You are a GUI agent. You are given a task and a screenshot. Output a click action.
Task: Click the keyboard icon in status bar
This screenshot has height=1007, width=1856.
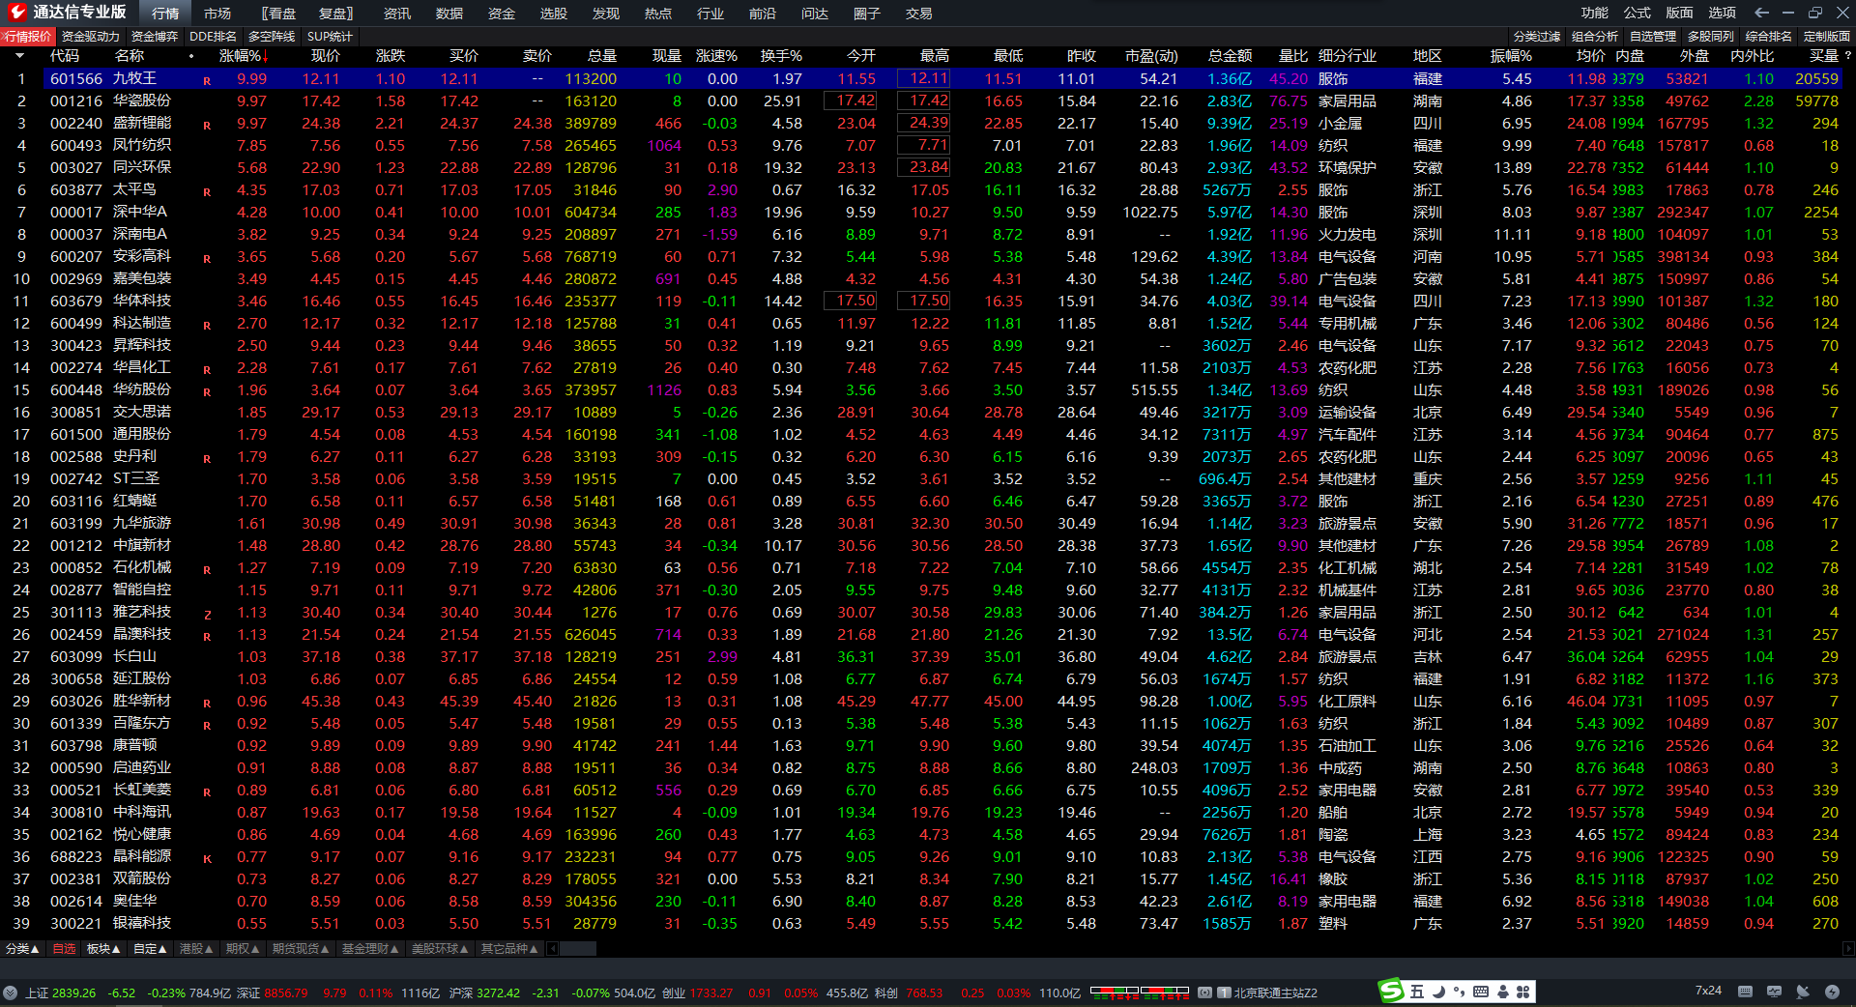click(x=1745, y=992)
